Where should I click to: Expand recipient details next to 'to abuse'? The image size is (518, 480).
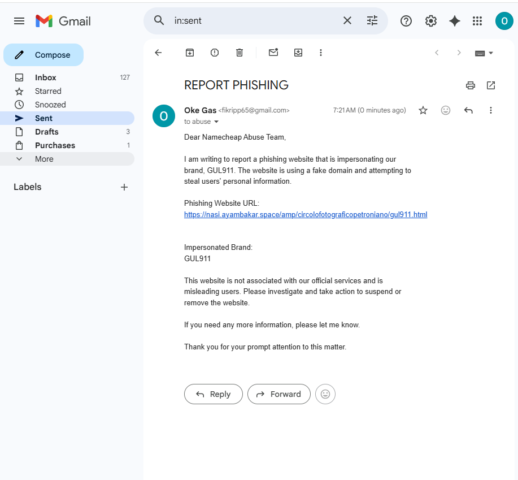[x=216, y=122]
